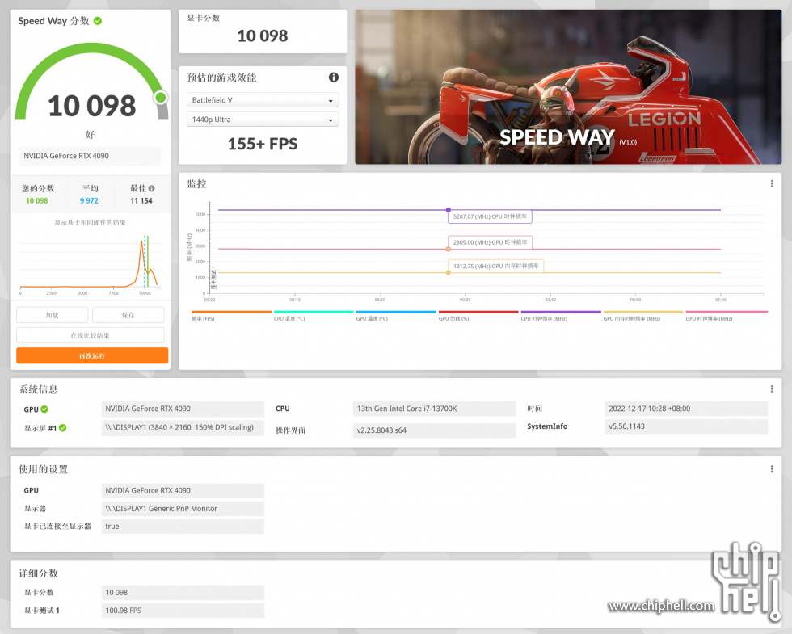The image size is (792, 634).
Task: Click NVIDIA GeForce RTX 4090 below the gauge
Action: pyautogui.click(x=91, y=155)
